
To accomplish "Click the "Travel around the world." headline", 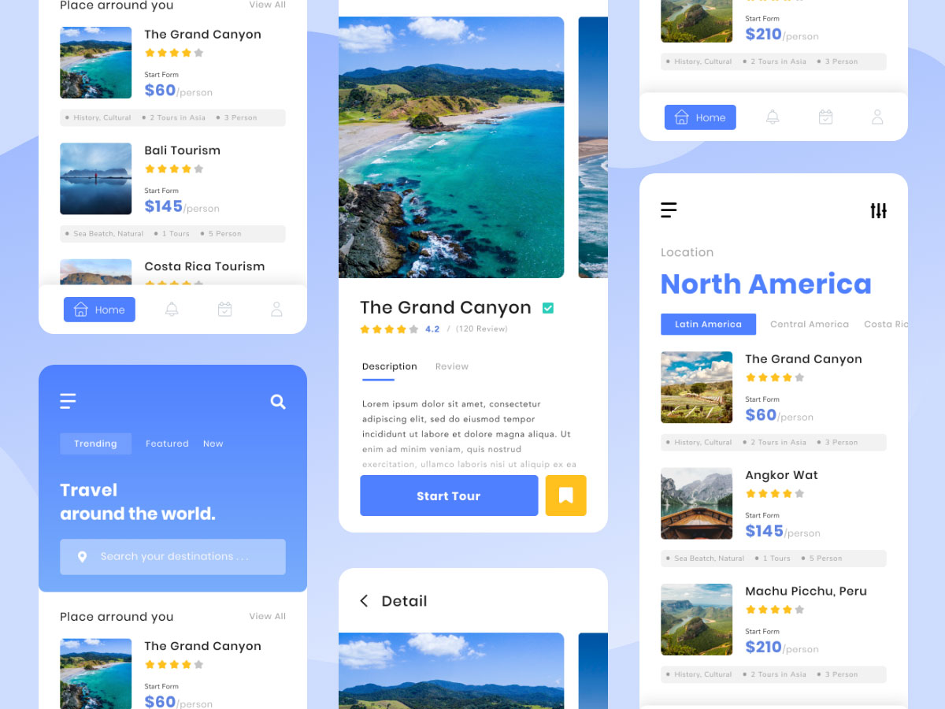I will point(137,502).
